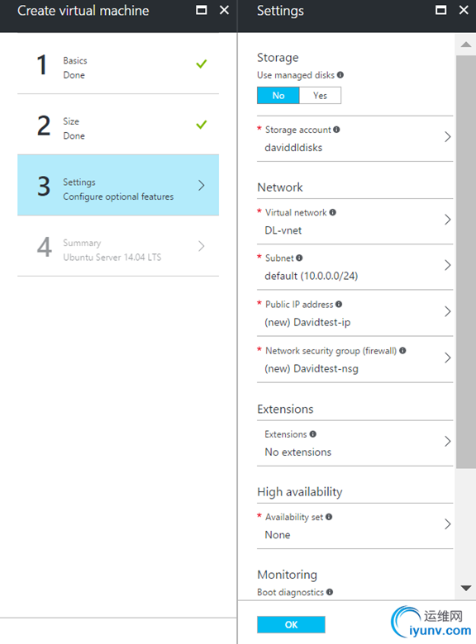This screenshot has height=644, width=476.
Task: Open Virtual network DL-vnet selection chevron
Action: 448,220
